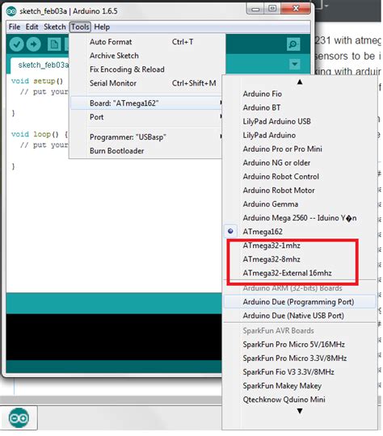The width and height of the screenshot is (383, 436).
Task: Open the Edit menu
Action: (x=32, y=27)
